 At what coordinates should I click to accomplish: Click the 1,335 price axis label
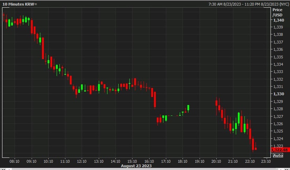pyautogui.click(x=278, y=57)
